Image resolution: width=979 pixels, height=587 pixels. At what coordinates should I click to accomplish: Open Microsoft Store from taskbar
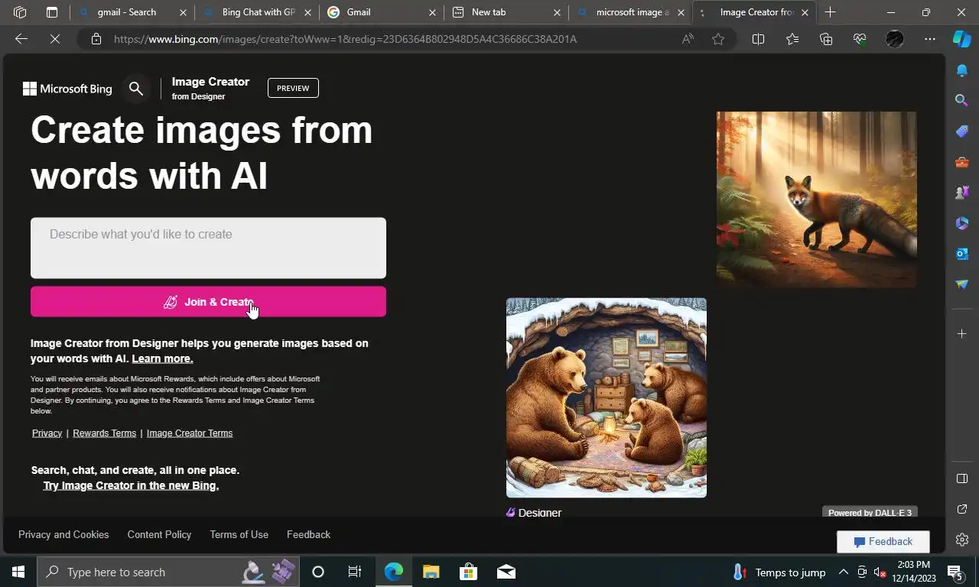point(468,572)
